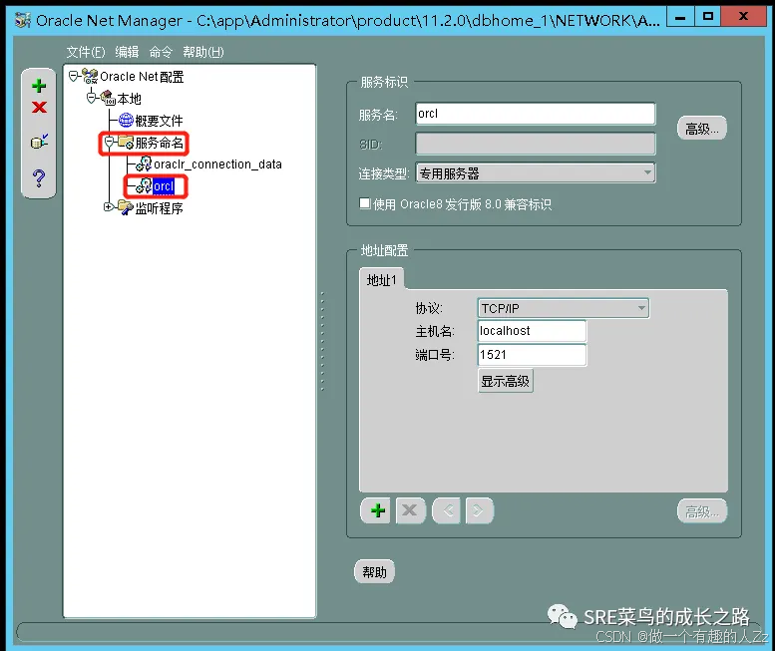This screenshot has width=775, height=651.
Task: Click the 高级... button in 服务标识 section
Action: pyautogui.click(x=701, y=129)
